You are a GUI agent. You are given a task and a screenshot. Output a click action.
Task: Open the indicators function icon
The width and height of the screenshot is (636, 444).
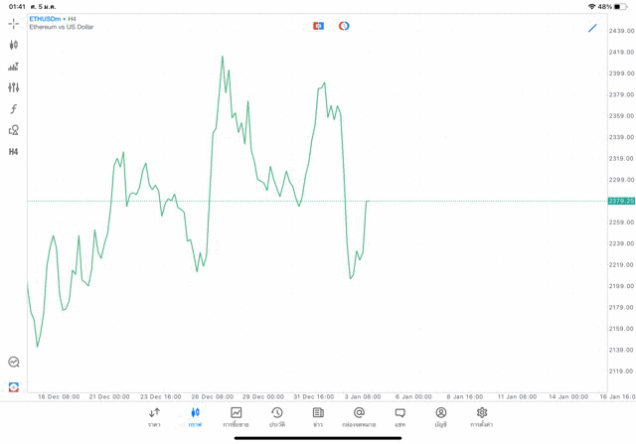(14, 109)
